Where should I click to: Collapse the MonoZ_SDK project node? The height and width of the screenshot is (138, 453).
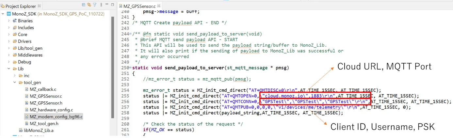[3, 14]
